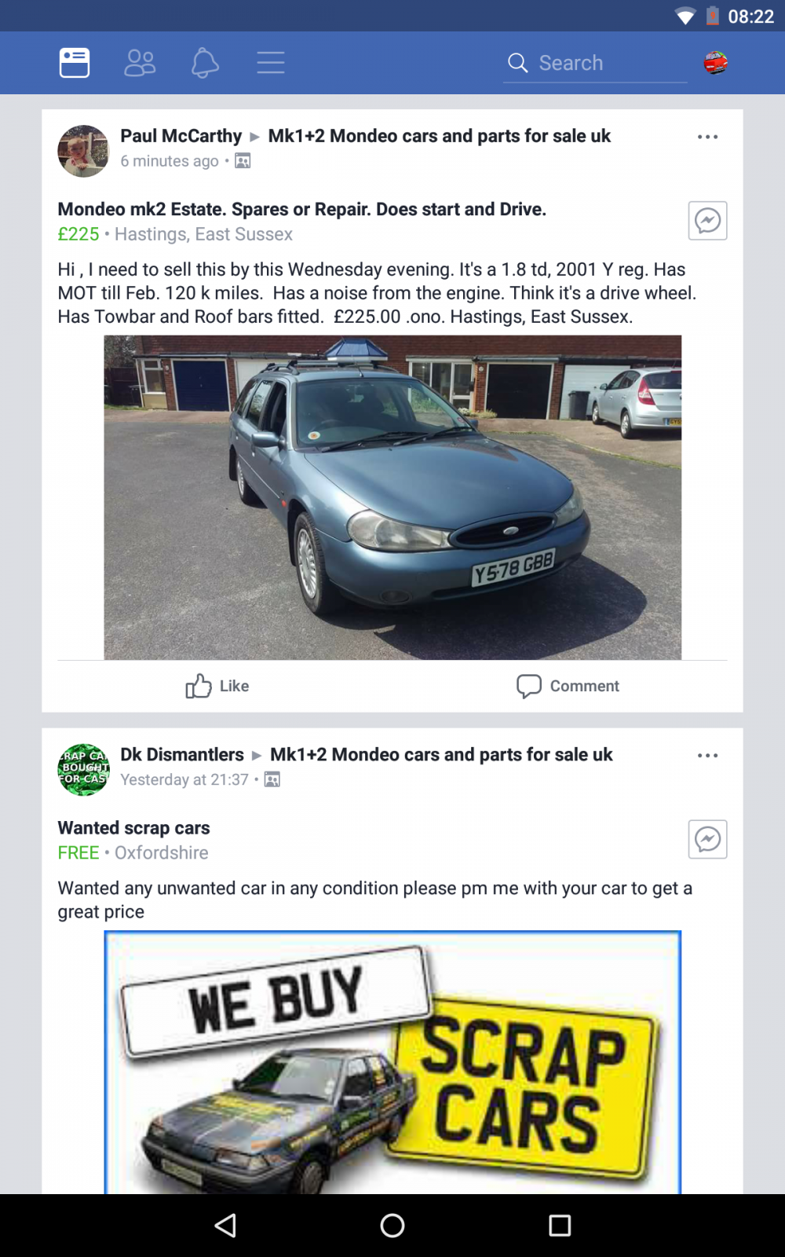Screen dimensions: 785x1257
Task: Open Paul McCarthy's profile name
Action: (181, 136)
